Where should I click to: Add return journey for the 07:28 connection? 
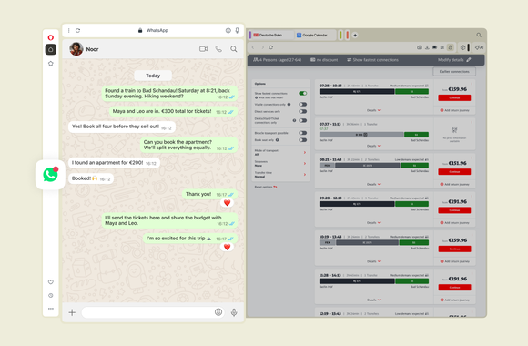454,110
